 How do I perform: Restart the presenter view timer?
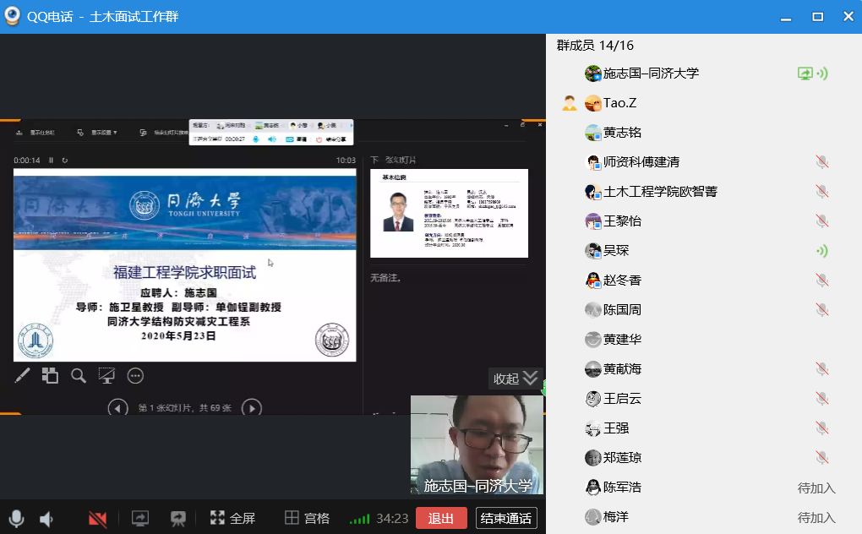pos(65,161)
